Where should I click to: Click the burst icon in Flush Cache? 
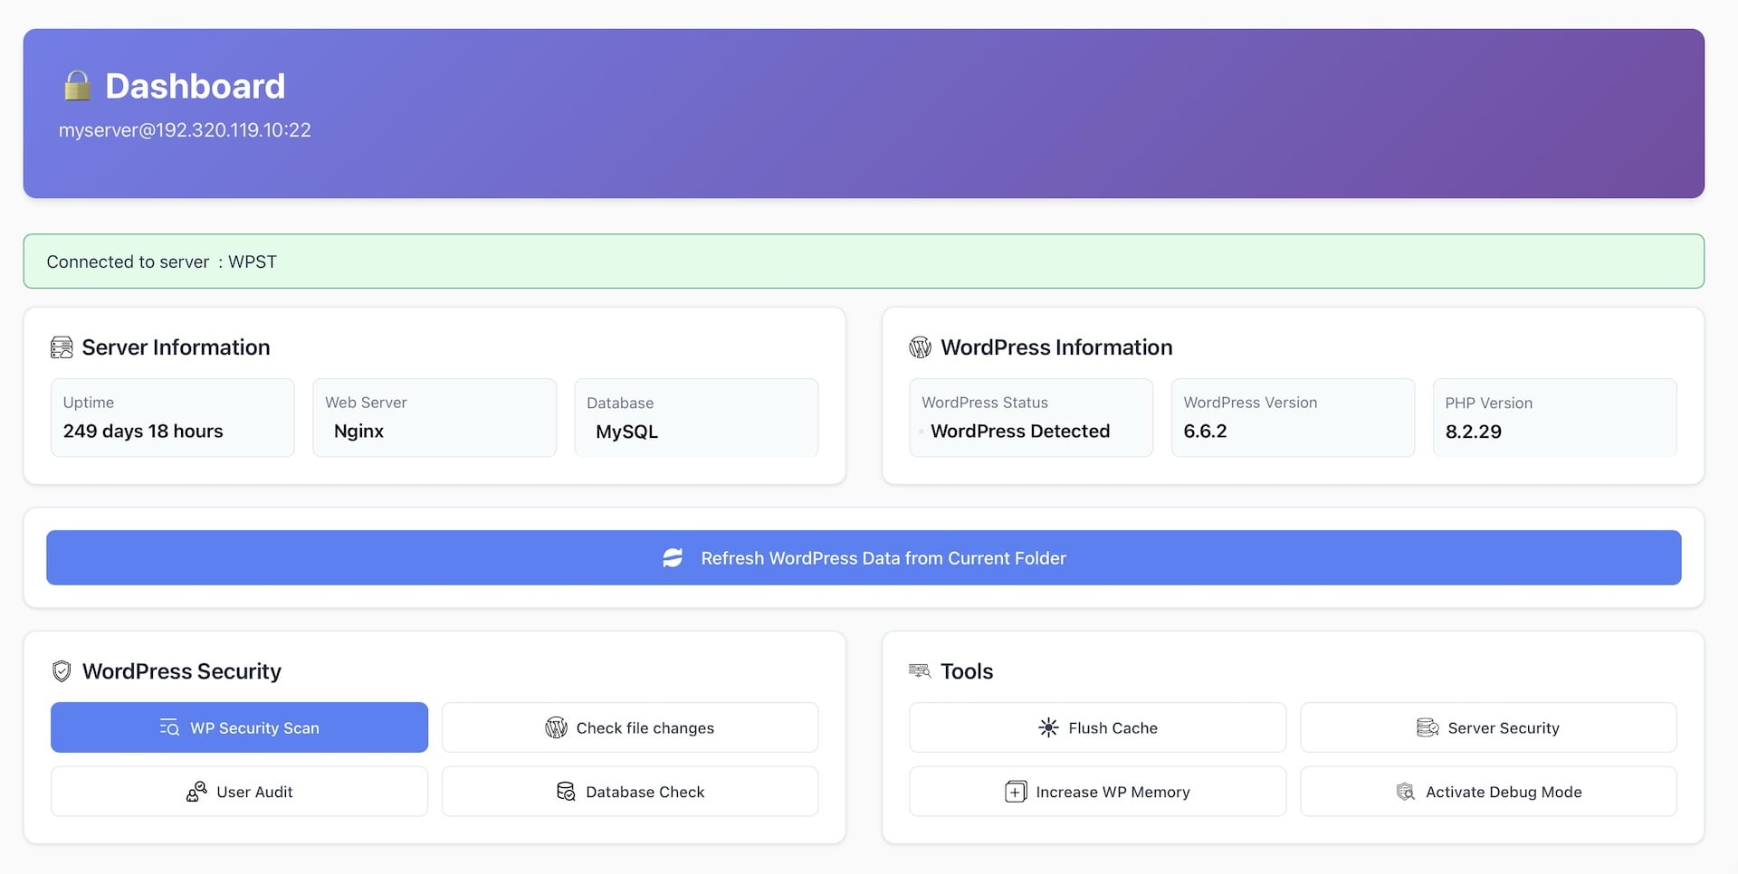pos(1048,727)
